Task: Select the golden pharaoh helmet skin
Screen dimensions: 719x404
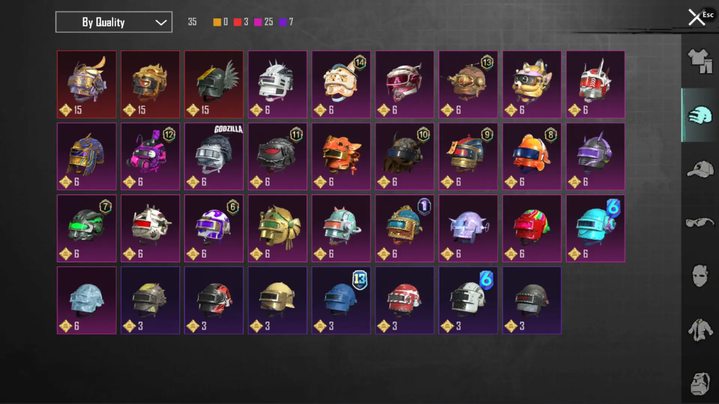Action: point(87,156)
